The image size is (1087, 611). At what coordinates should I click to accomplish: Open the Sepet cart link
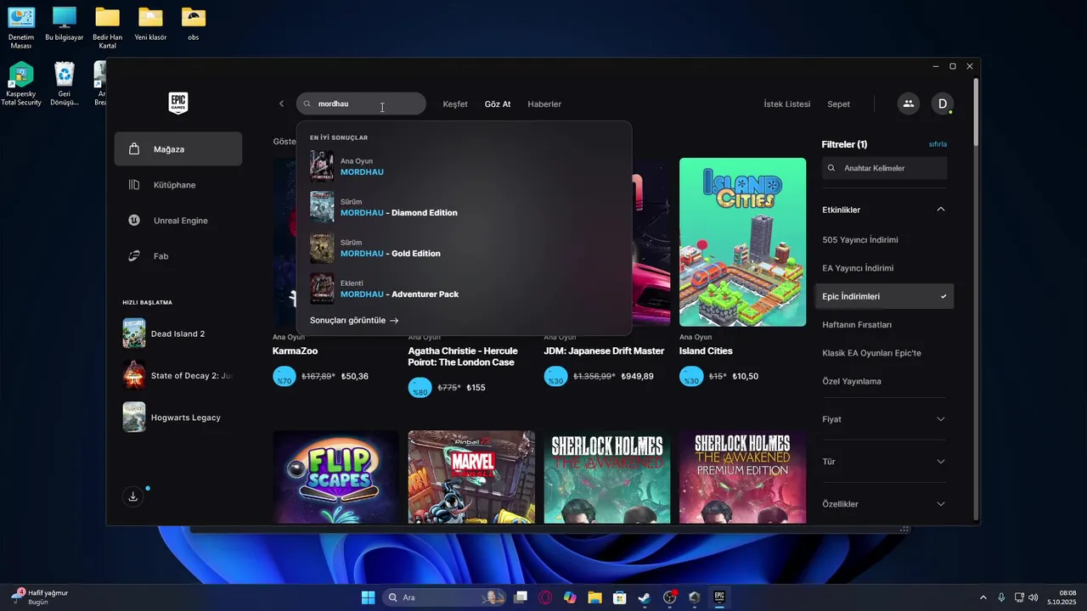click(839, 104)
